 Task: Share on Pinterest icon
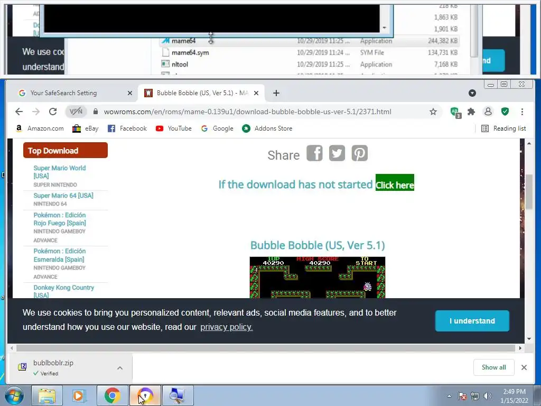[359, 153]
